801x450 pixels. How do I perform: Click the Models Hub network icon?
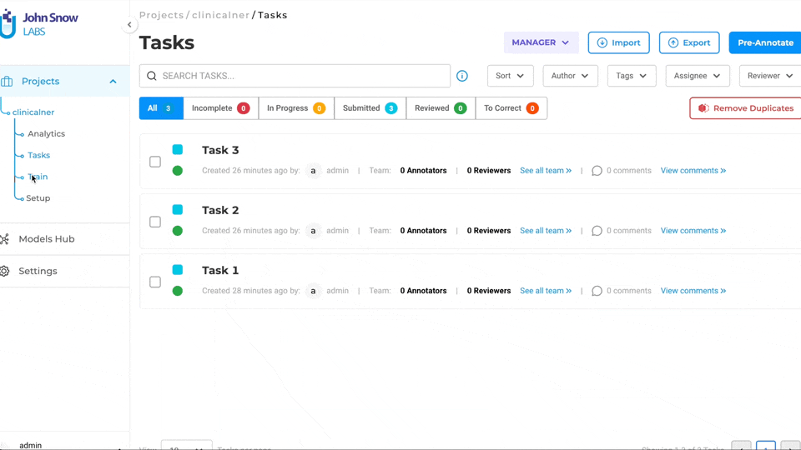click(x=5, y=239)
